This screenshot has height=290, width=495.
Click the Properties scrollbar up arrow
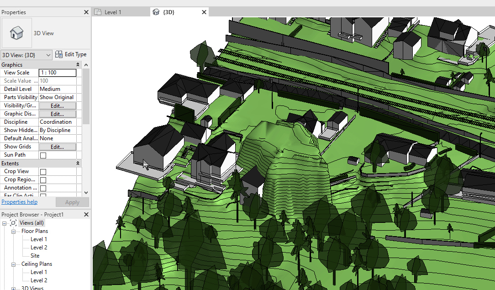point(86,65)
